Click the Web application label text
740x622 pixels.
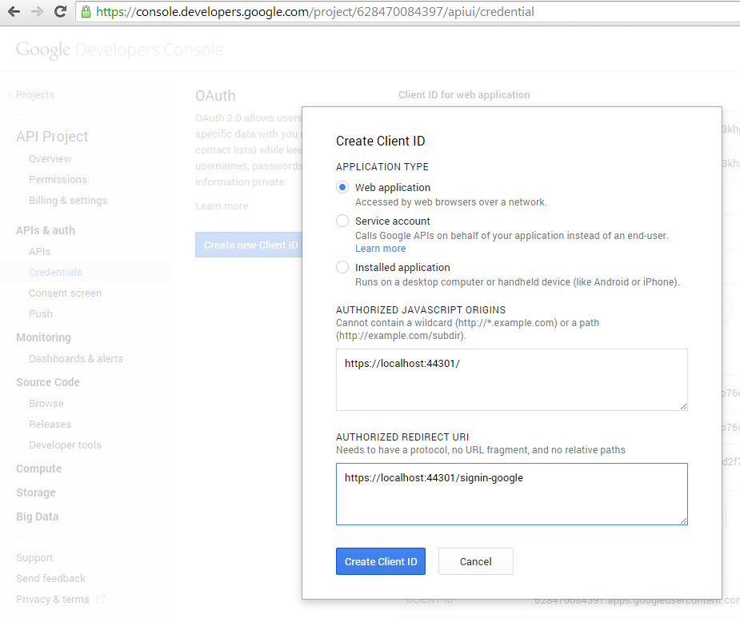pos(393,187)
